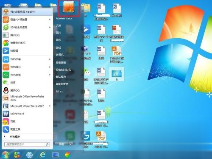Image resolution: width=212 pixels, height=159 pixels.
Task: Click the Windows Start orb
Action: pos(5,155)
